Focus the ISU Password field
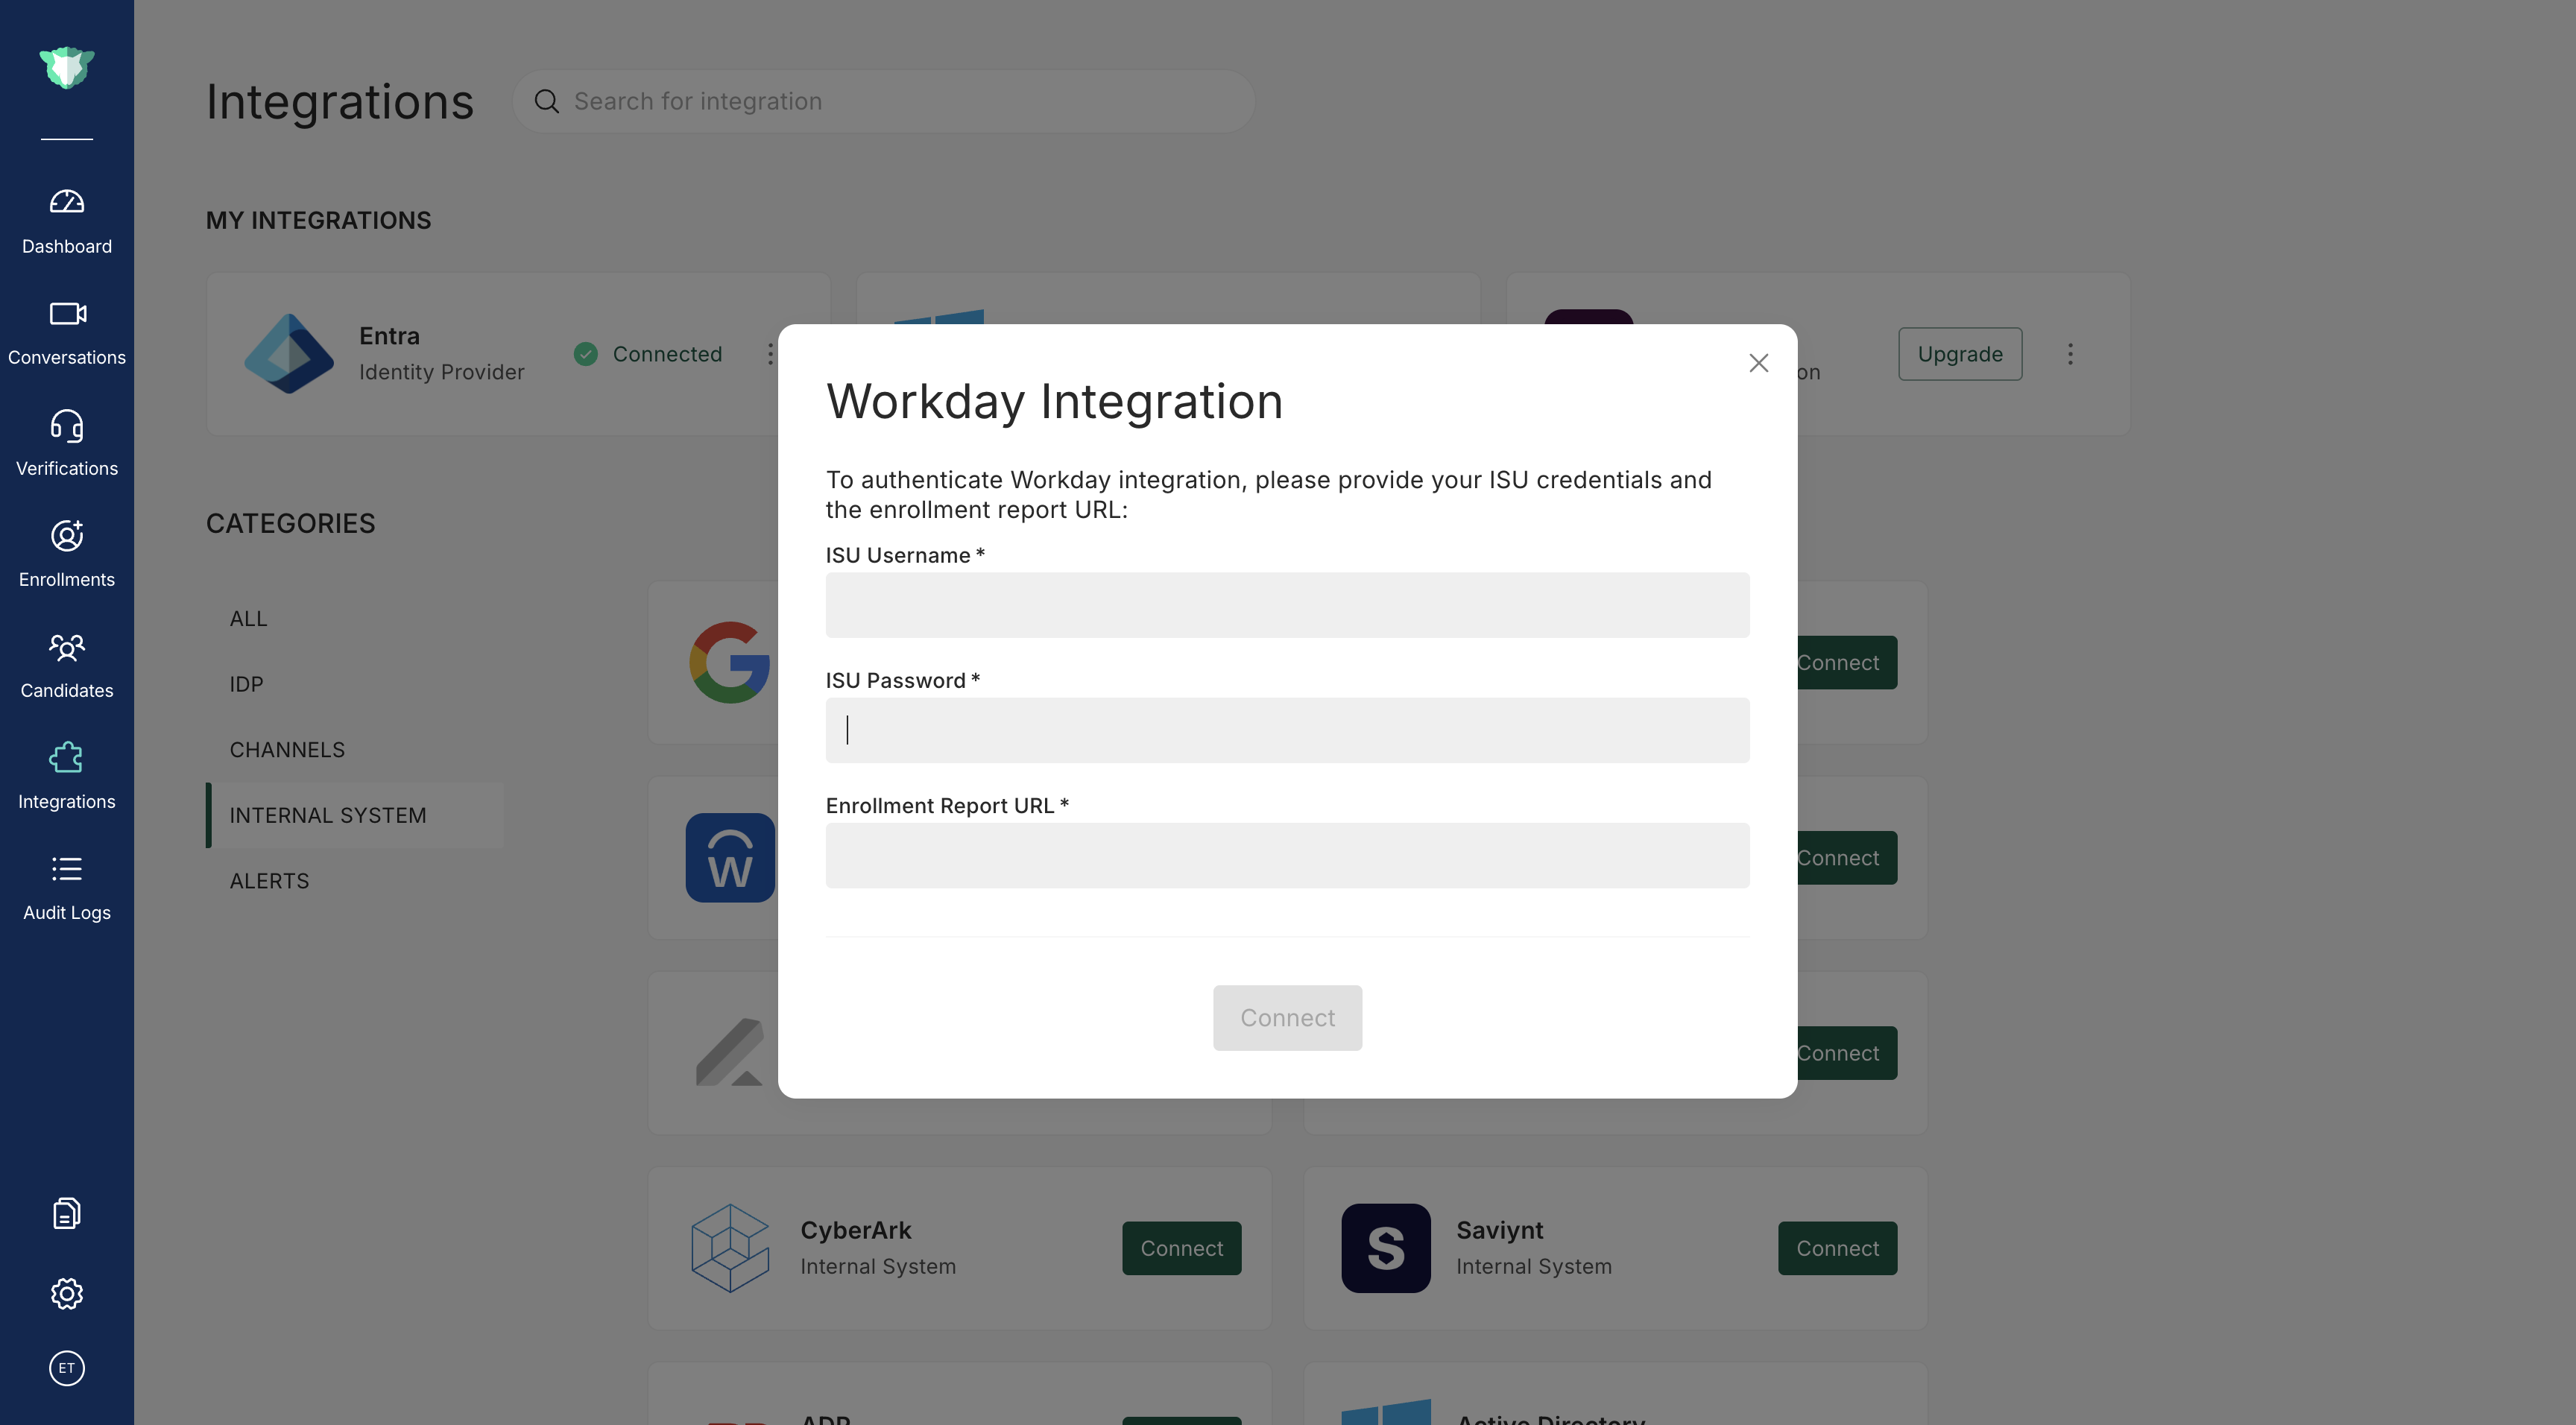Image resolution: width=2576 pixels, height=1425 pixels. point(1287,730)
